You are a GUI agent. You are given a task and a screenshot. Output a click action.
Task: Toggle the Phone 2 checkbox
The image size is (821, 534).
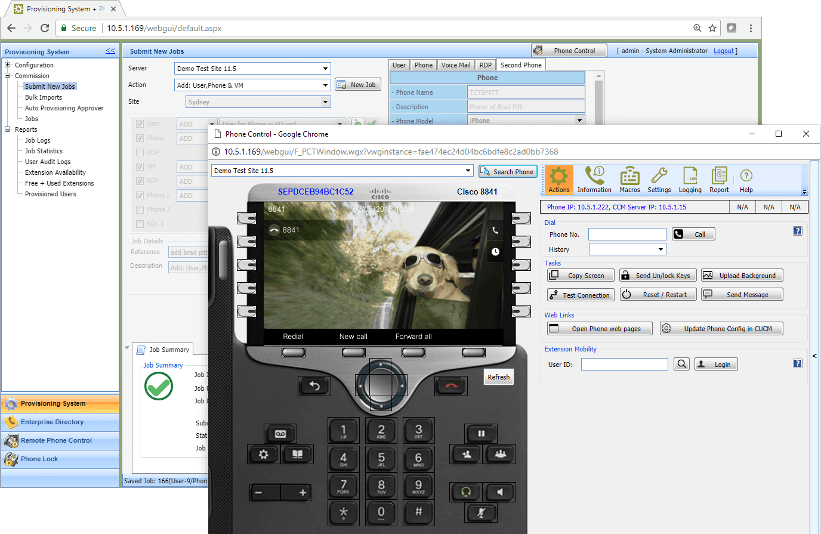(x=140, y=196)
